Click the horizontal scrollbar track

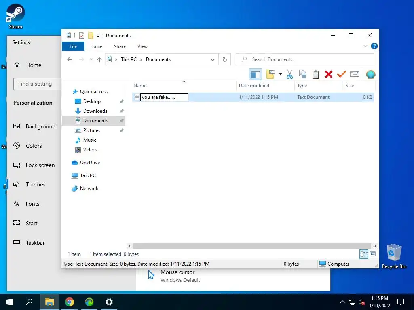click(252, 246)
